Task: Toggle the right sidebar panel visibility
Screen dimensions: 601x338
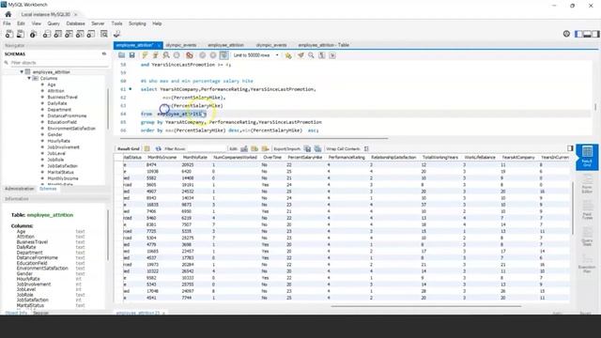Action: 595,34
